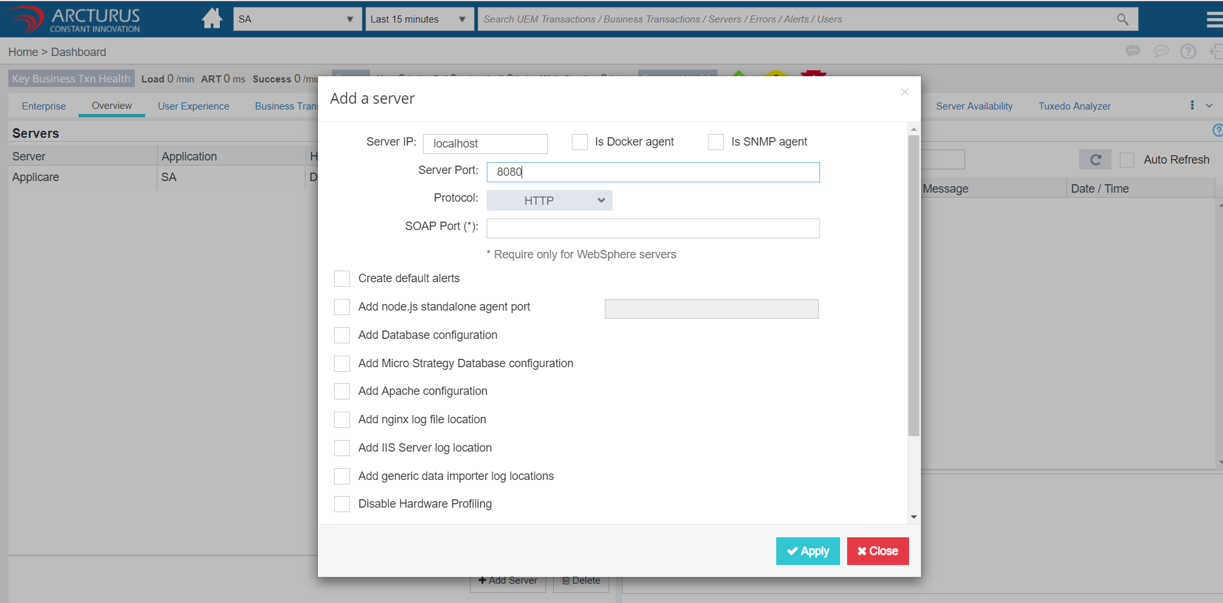Open the User Experience tab
This screenshot has height=603, width=1223.
pyautogui.click(x=193, y=106)
